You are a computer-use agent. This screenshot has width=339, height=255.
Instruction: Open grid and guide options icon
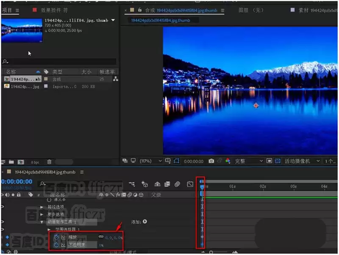point(168,161)
